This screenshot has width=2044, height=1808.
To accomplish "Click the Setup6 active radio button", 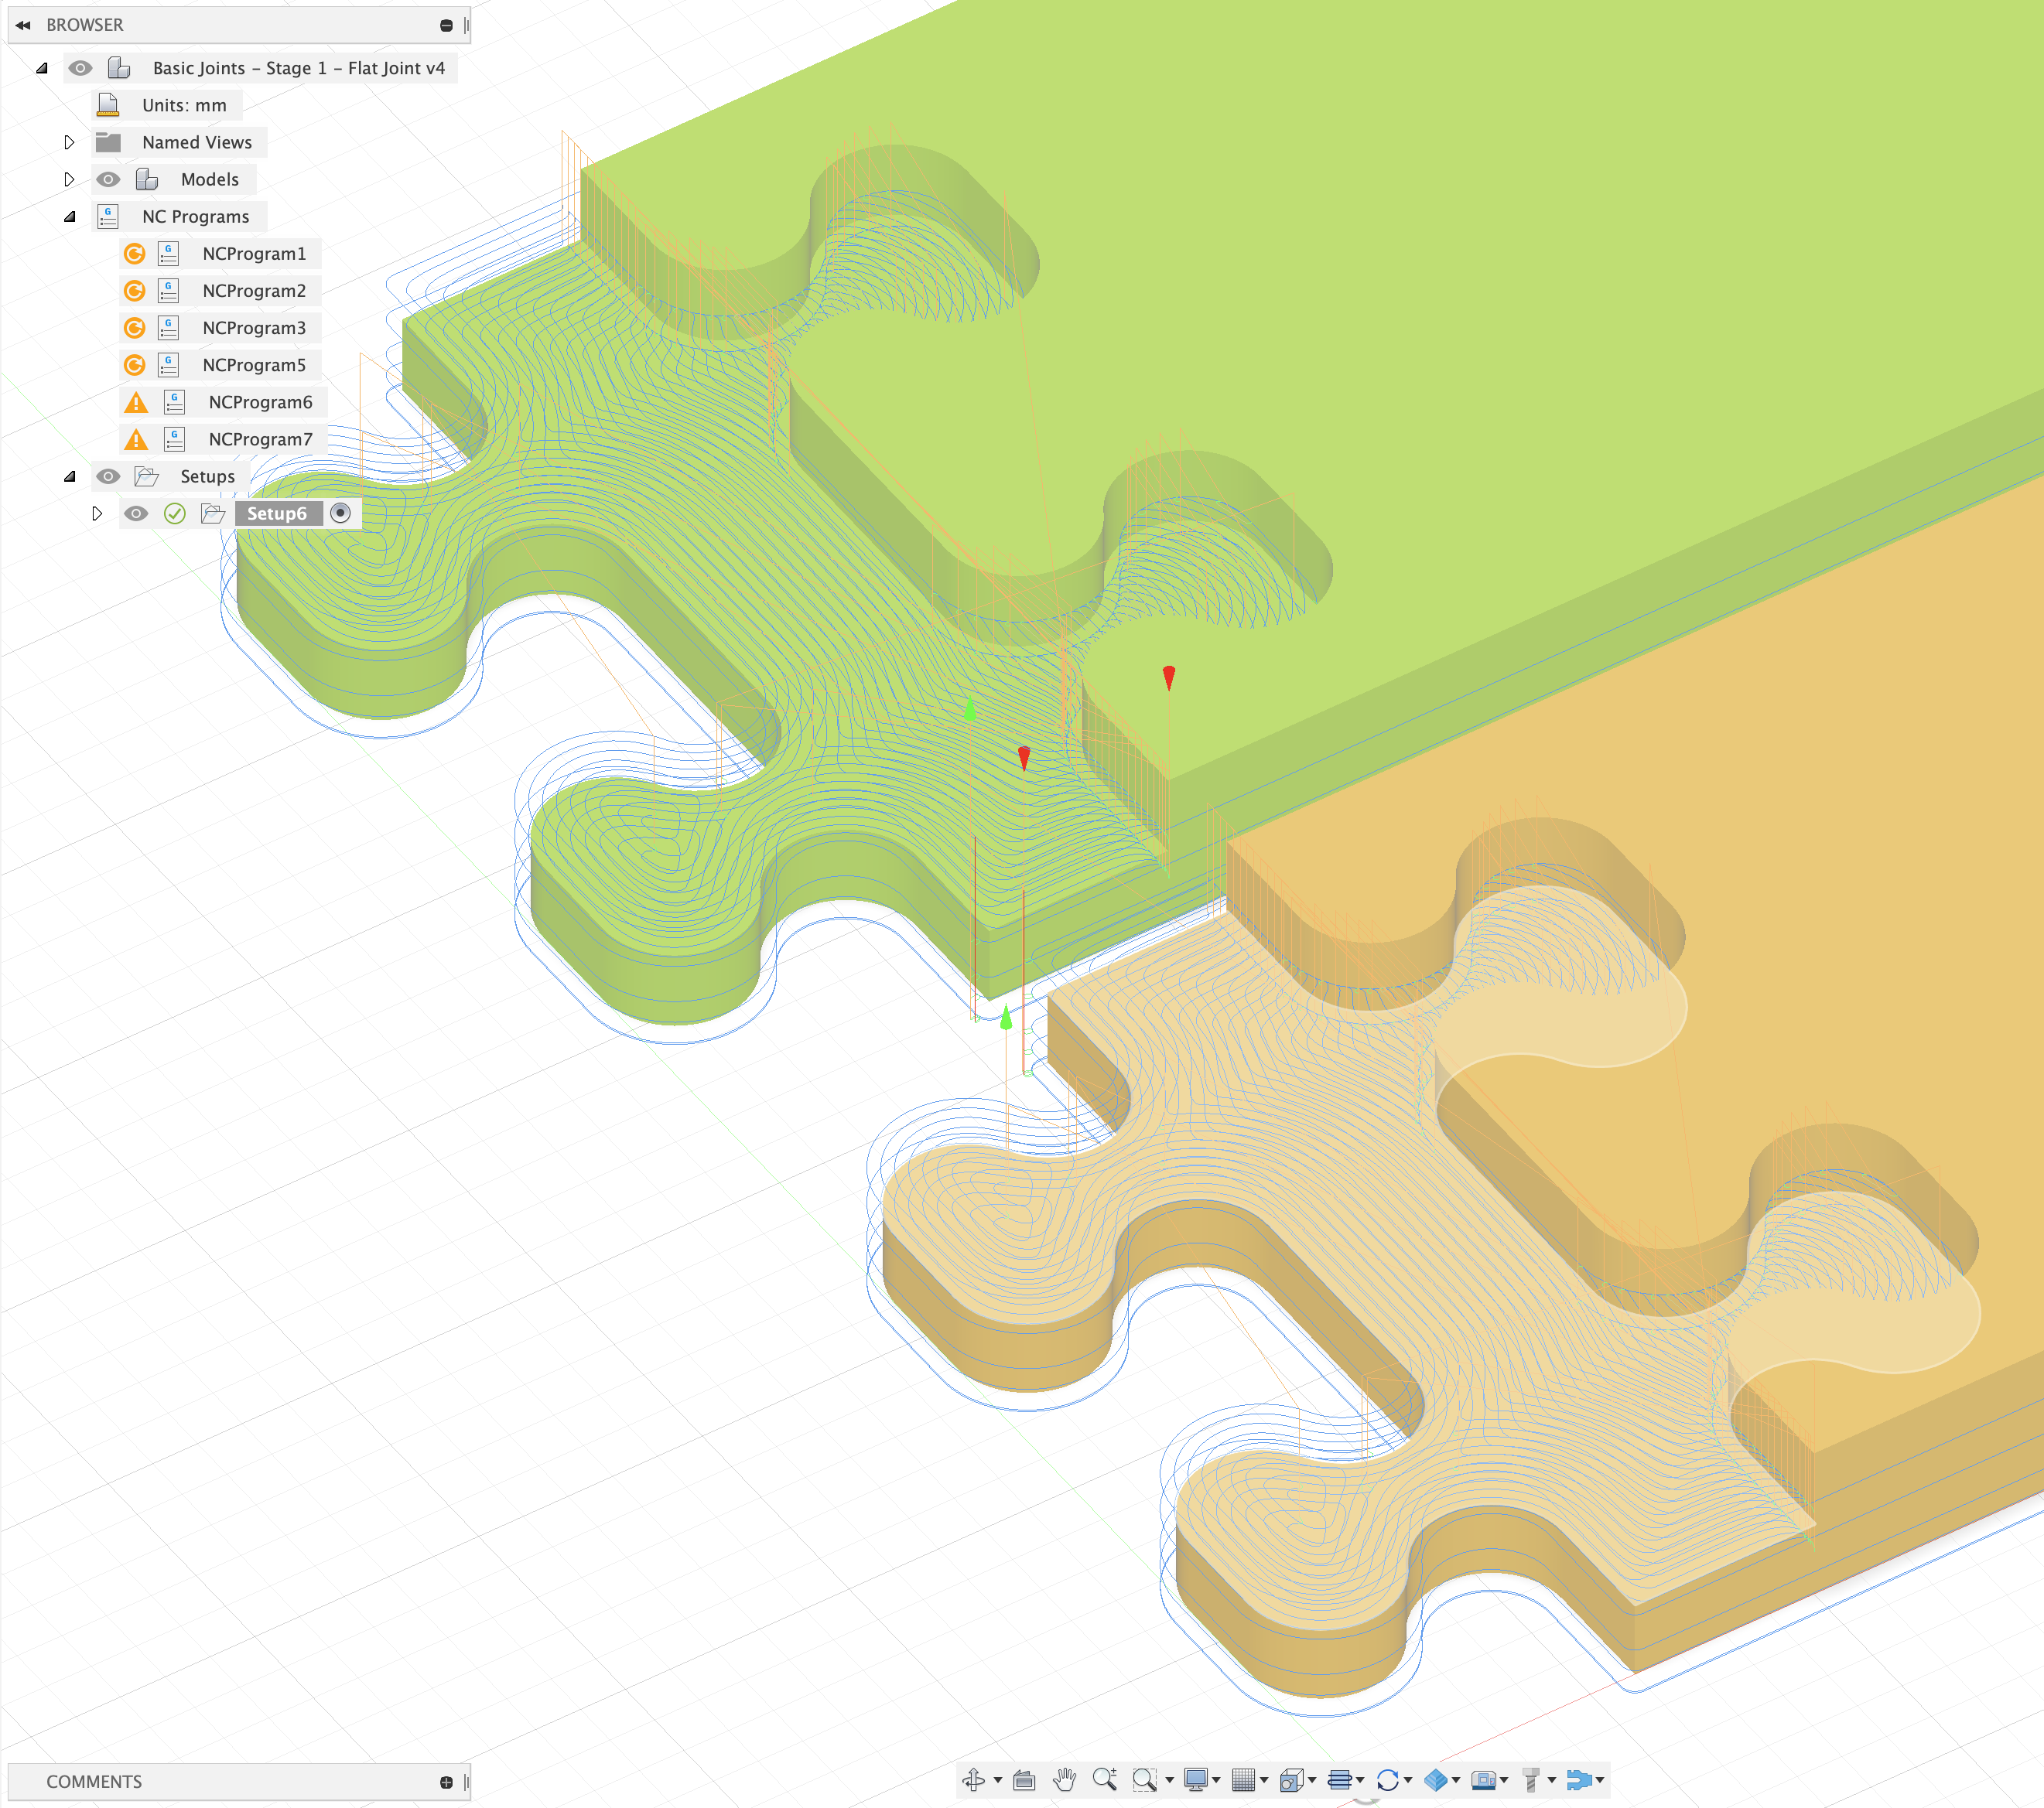I will click(341, 513).
